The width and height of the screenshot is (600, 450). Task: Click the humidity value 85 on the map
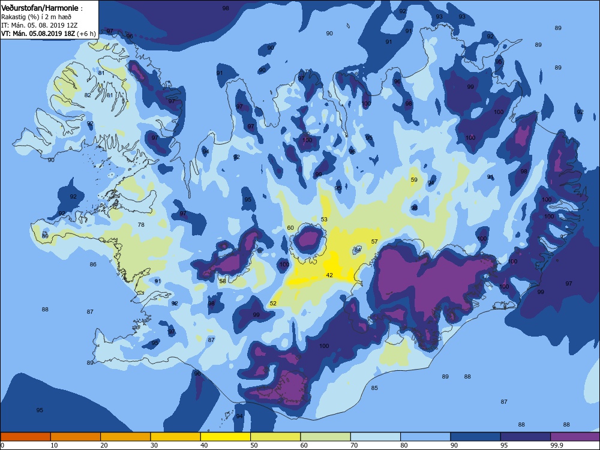click(374, 388)
